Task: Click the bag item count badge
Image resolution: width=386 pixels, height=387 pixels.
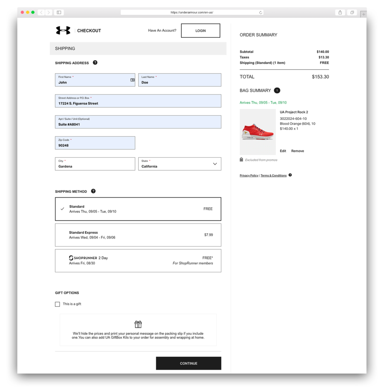Action: click(277, 91)
